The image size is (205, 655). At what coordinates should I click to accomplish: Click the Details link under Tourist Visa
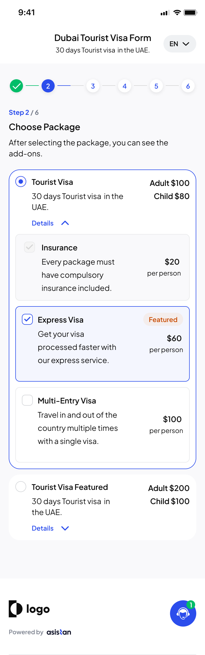coord(43,223)
